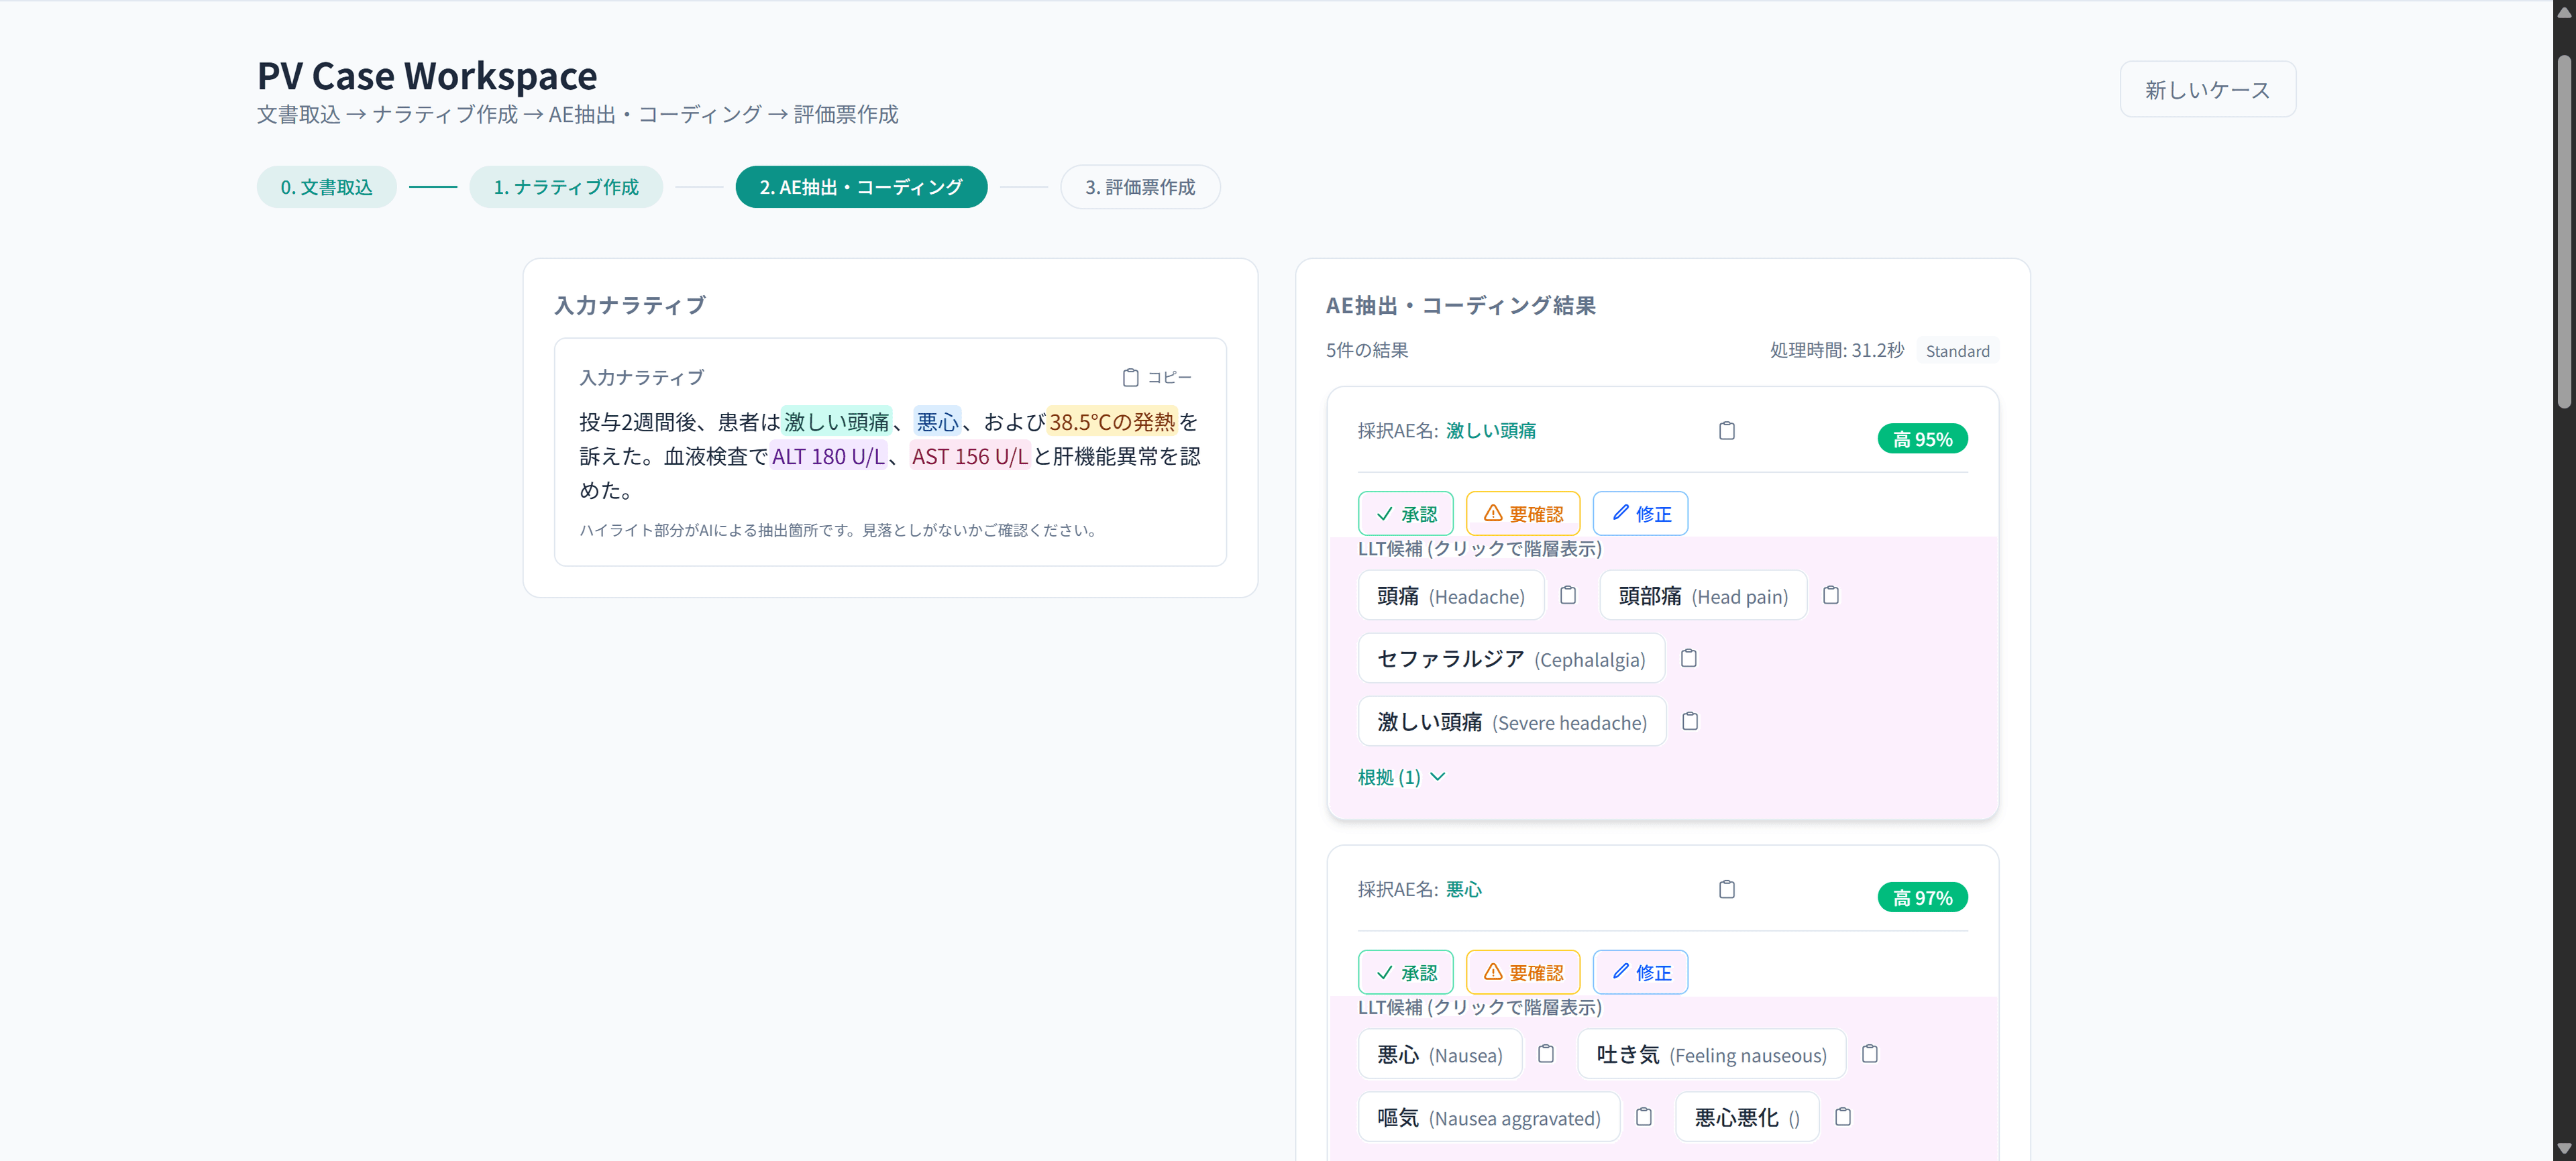
Task: Copy the 悪心 (Nausea) LLT candidate
Action: click(1546, 1054)
